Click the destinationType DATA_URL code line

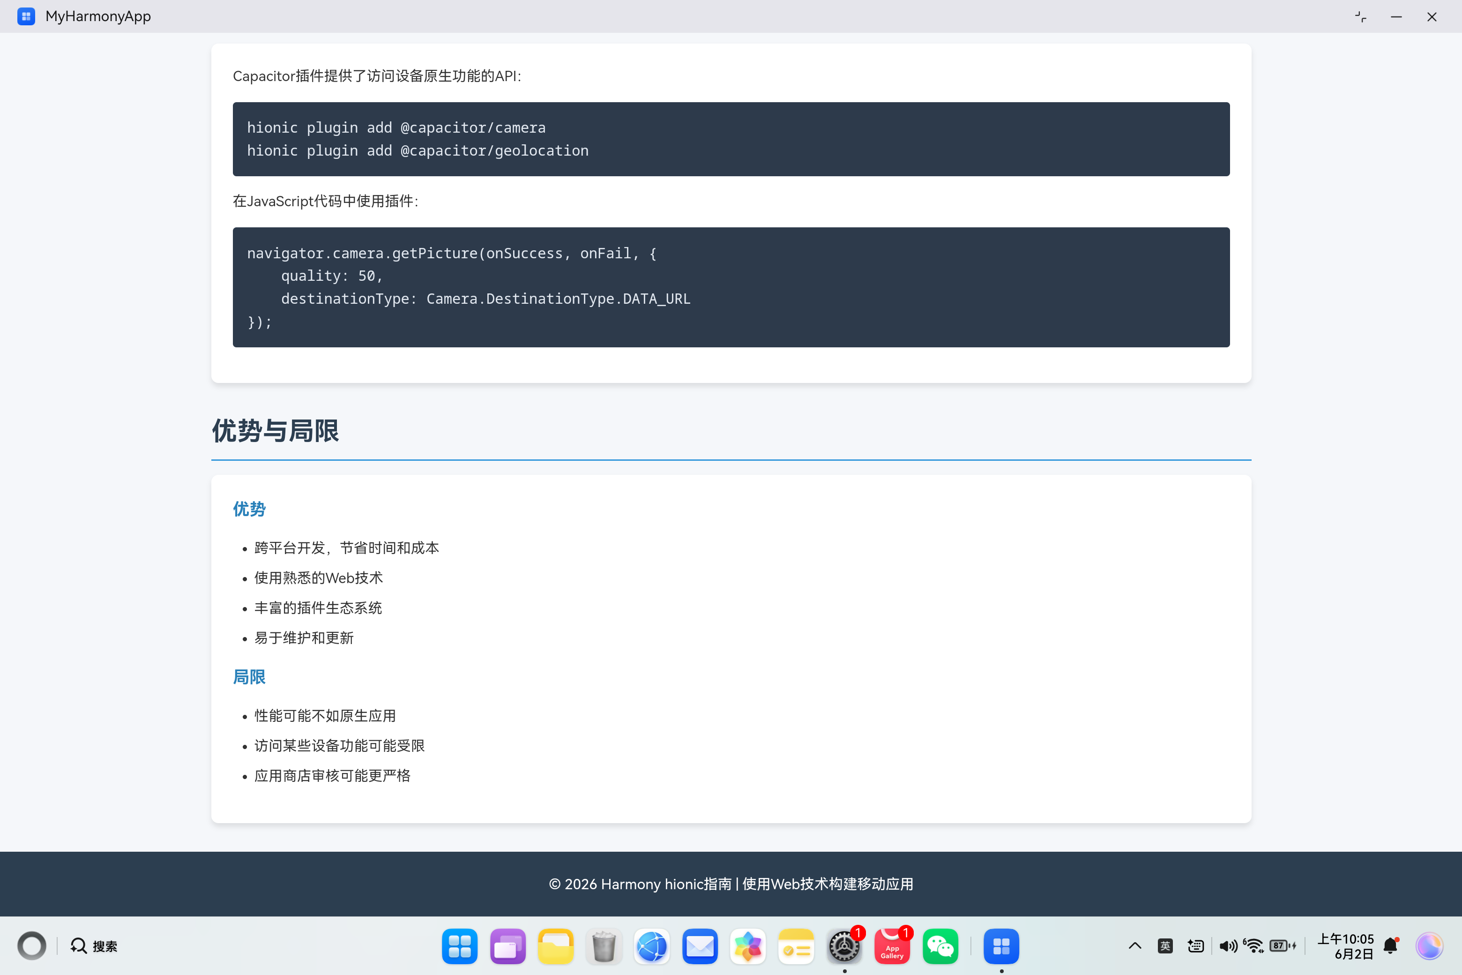coord(485,299)
